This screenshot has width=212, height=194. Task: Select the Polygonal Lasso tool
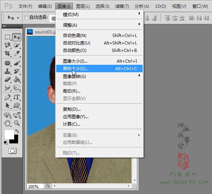[x=7, y=45]
